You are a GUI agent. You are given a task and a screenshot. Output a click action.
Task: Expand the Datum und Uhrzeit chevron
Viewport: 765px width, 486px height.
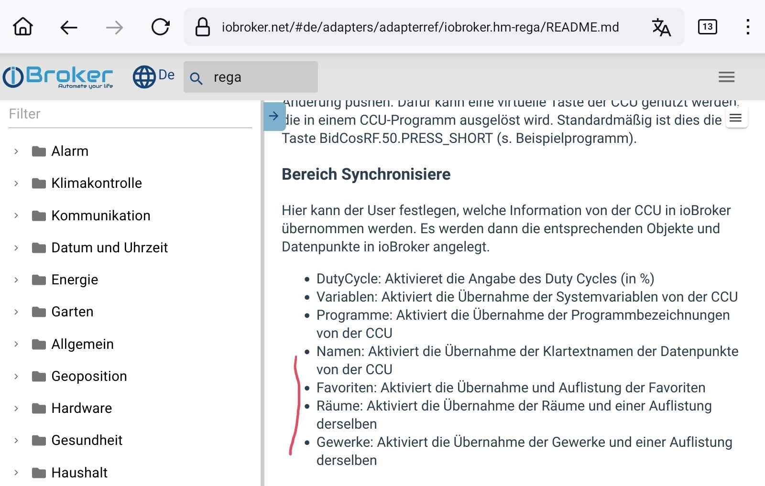pos(16,248)
